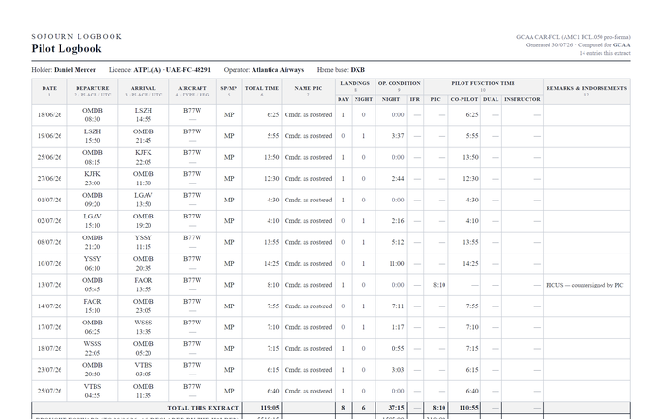Click total time 14:25 on 10/07/26 row
Image resolution: width=662 pixels, height=419 pixels.
click(271, 263)
